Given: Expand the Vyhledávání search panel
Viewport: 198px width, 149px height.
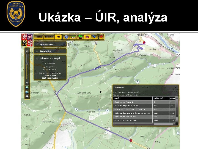Looking at the screenshot, I should (x=50, y=44).
